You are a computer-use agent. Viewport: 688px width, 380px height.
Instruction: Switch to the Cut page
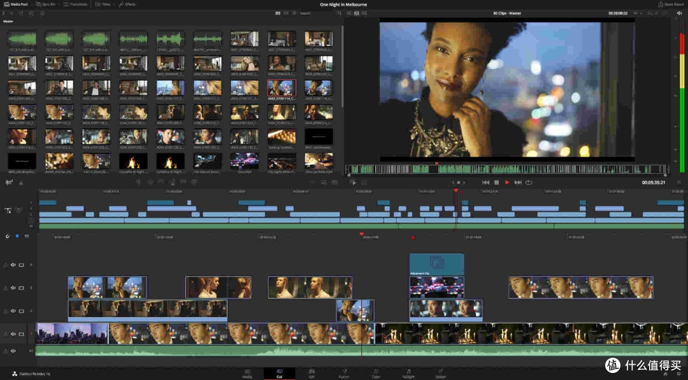pos(279,374)
